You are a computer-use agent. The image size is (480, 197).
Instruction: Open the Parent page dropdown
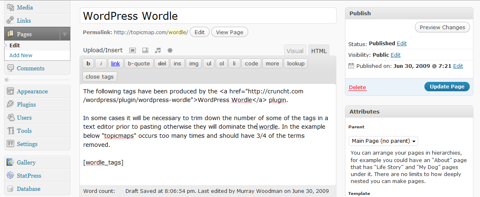tap(383, 141)
